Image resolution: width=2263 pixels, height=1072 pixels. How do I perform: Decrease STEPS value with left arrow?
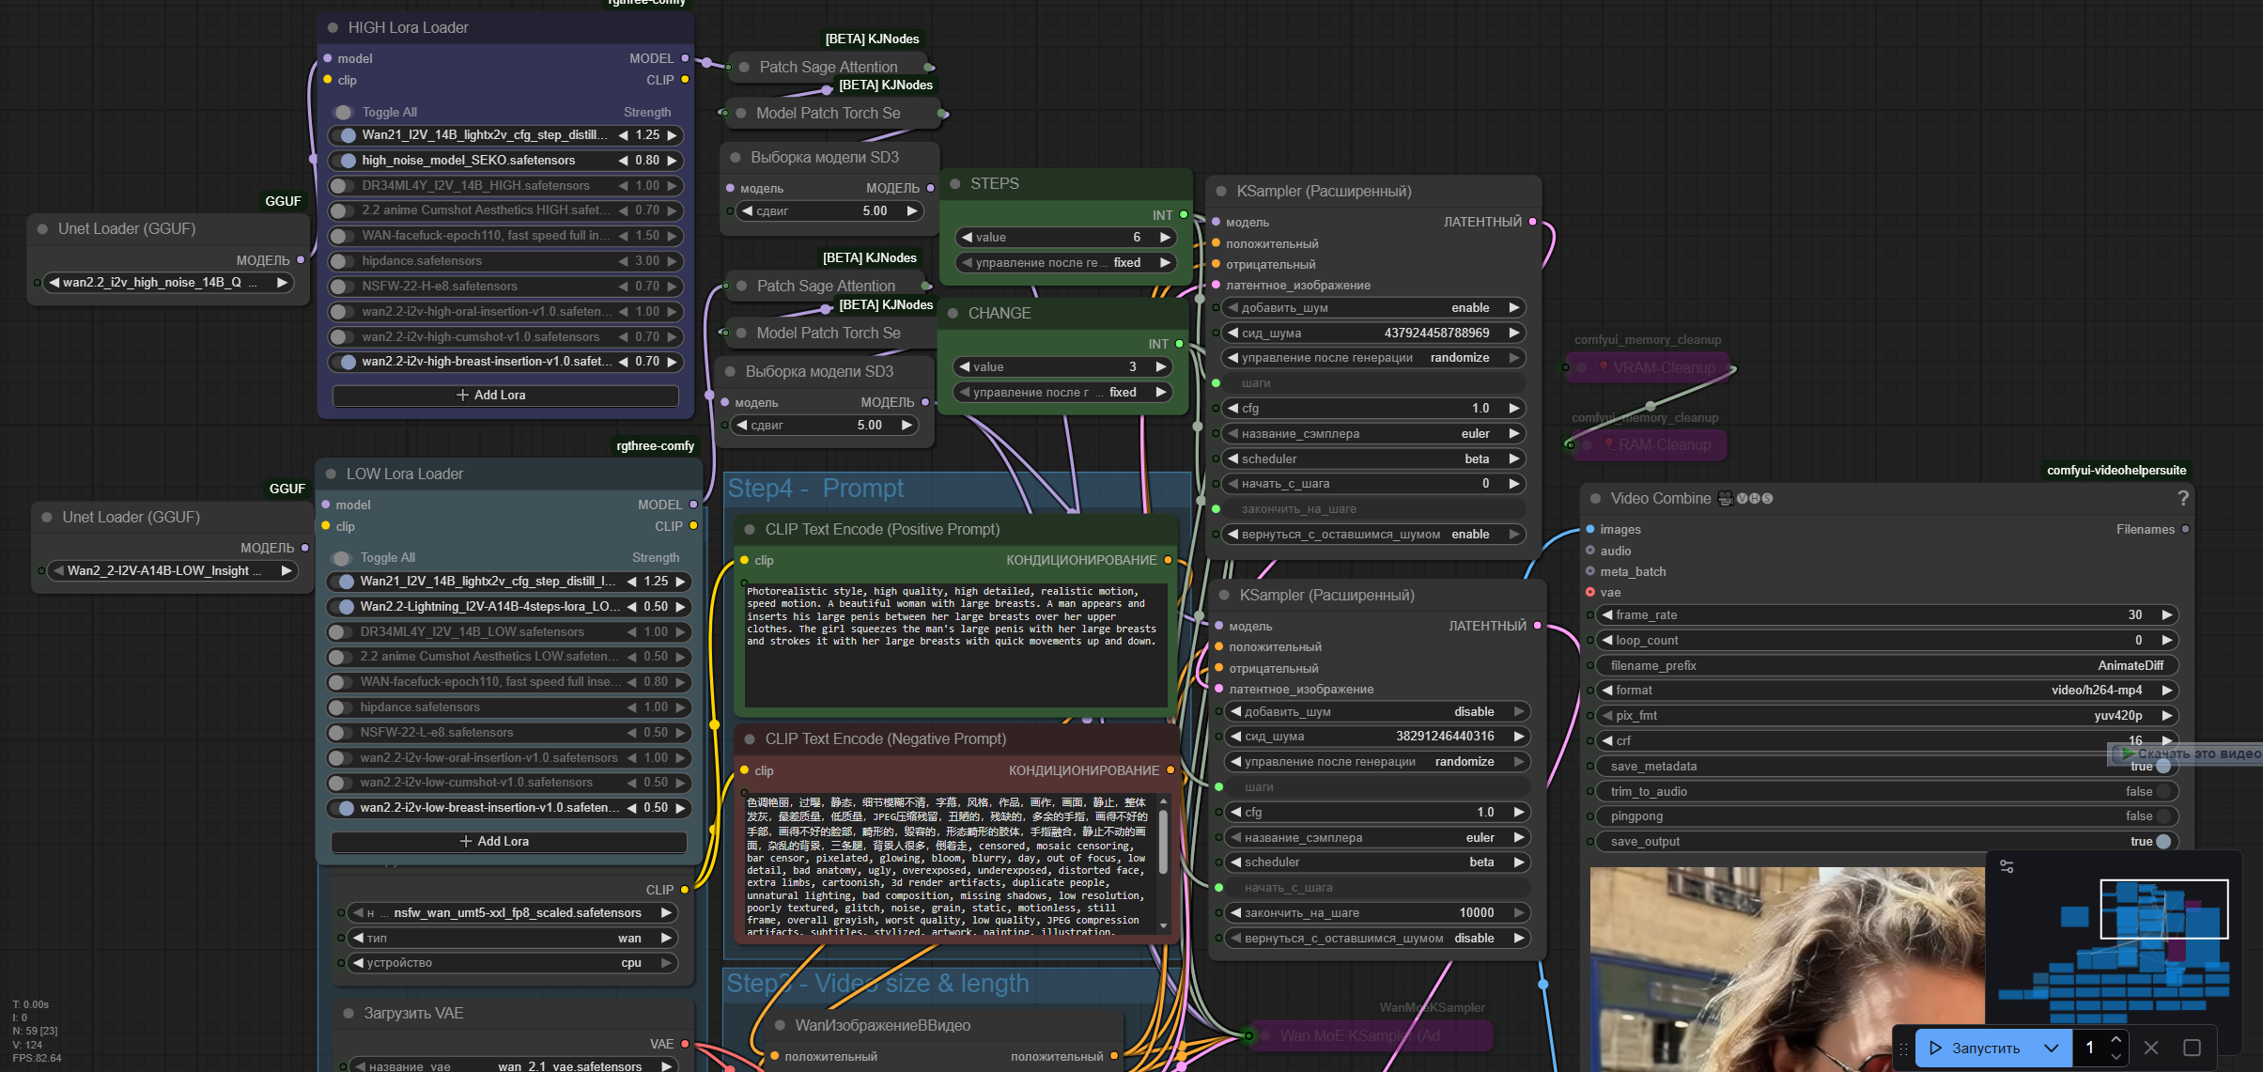(x=967, y=238)
